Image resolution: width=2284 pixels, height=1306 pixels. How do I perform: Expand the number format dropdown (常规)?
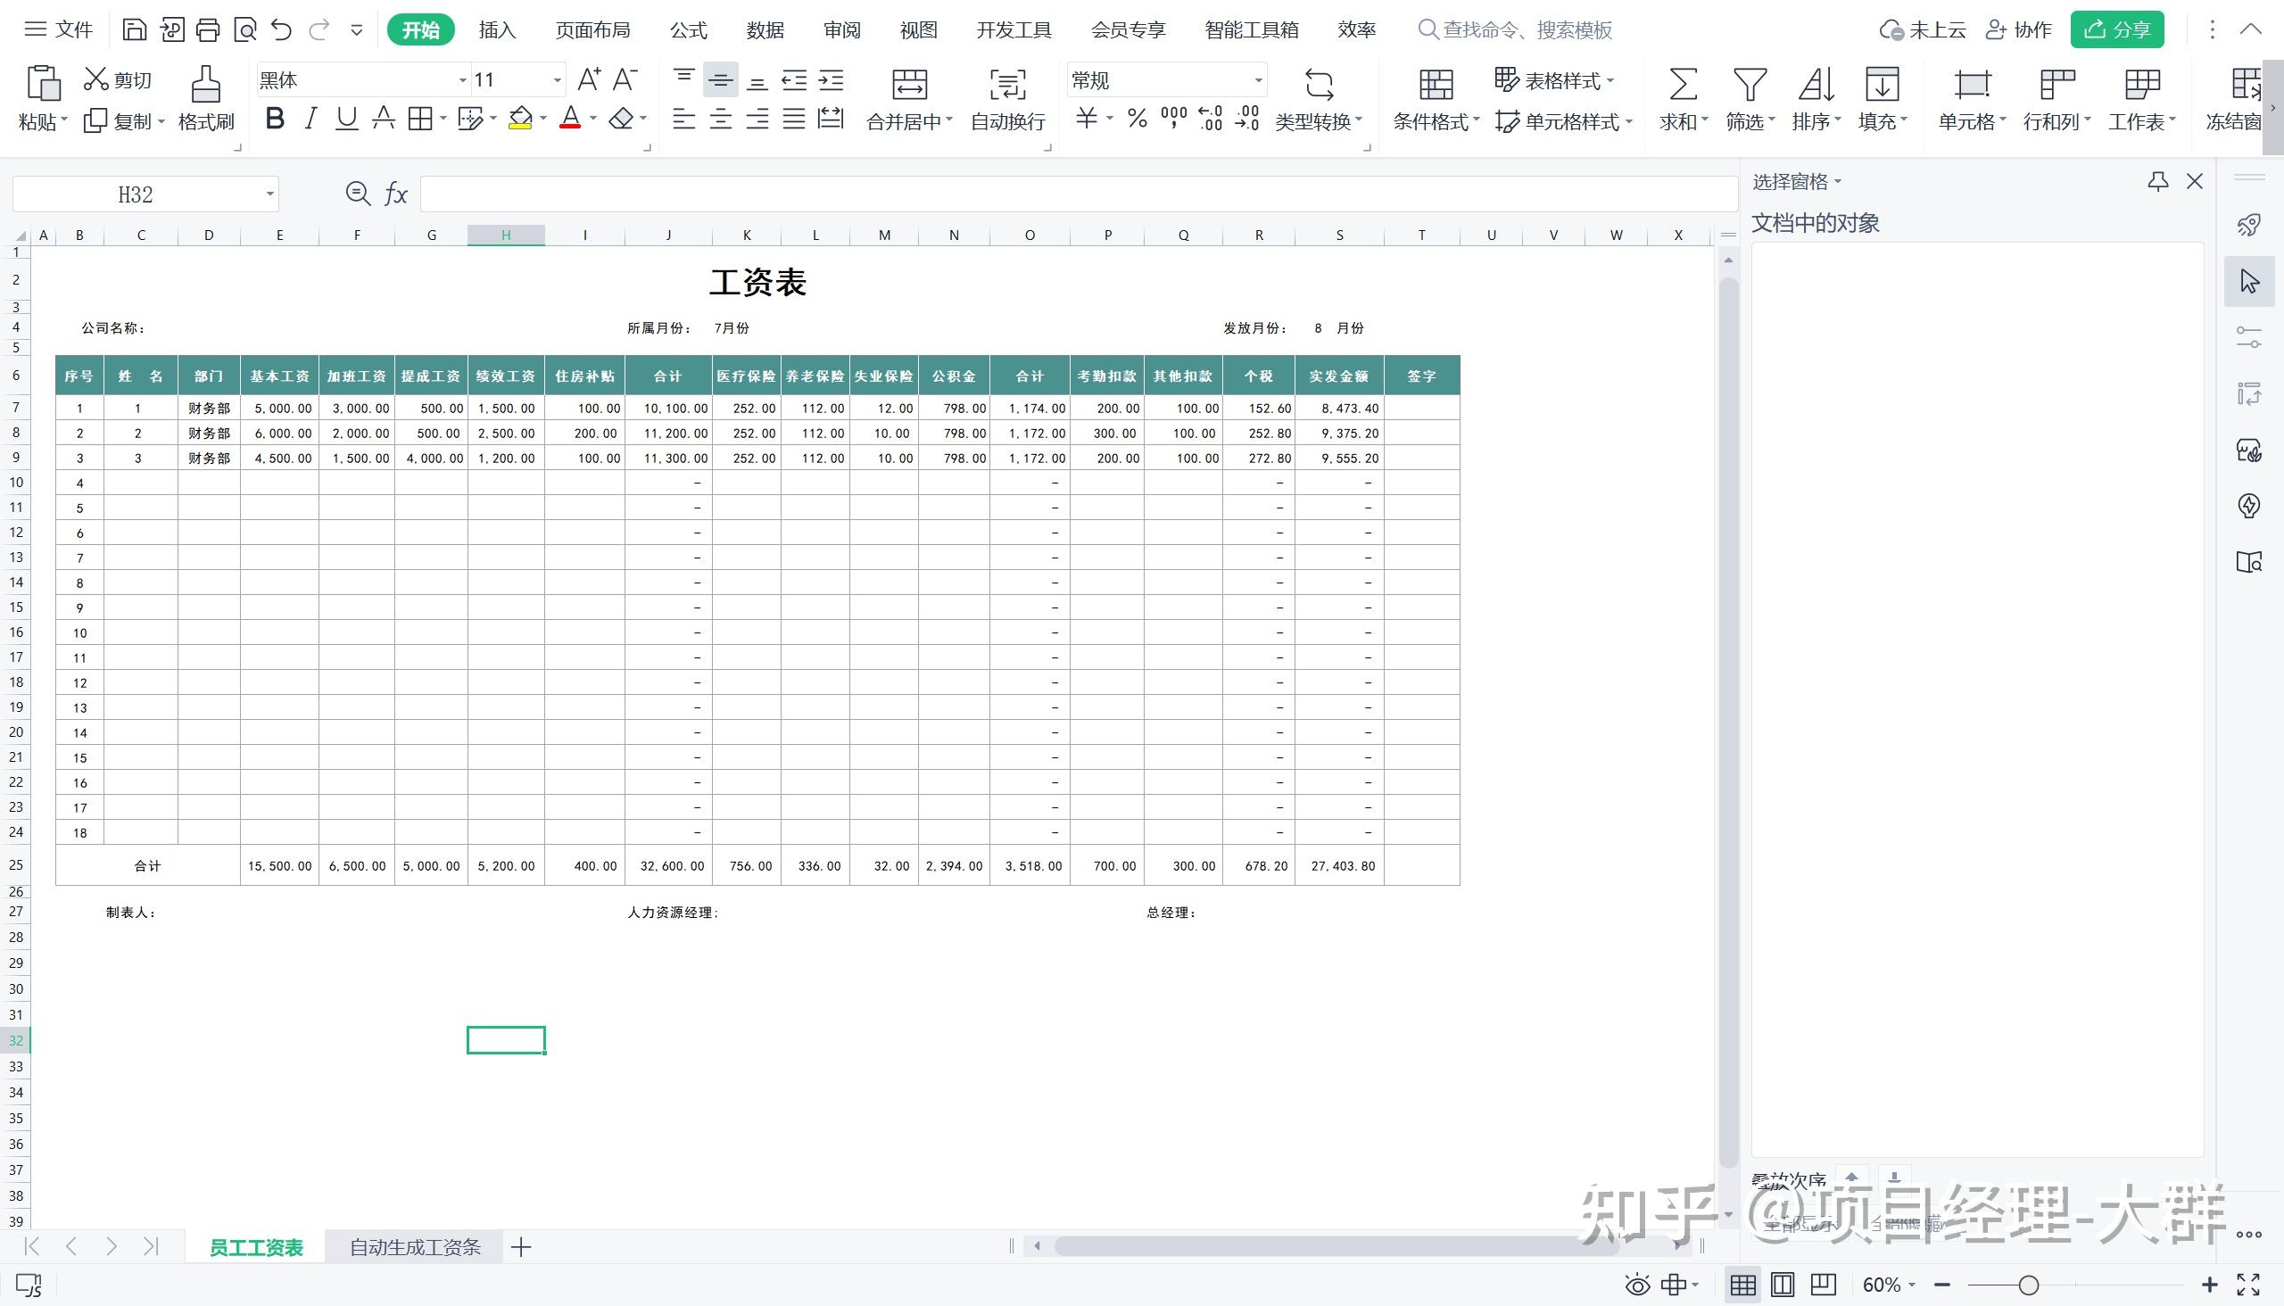click(1258, 80)
